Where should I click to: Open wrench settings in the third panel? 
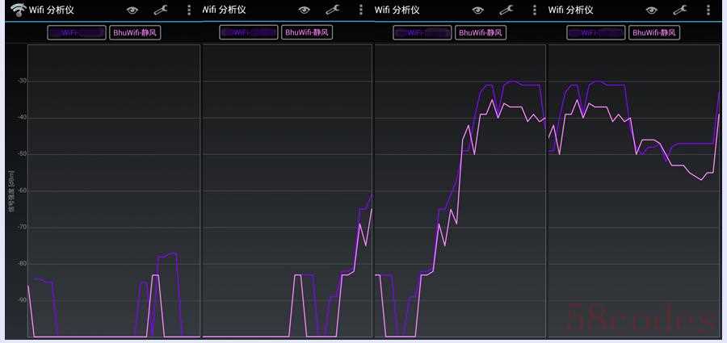pos(506,10)
